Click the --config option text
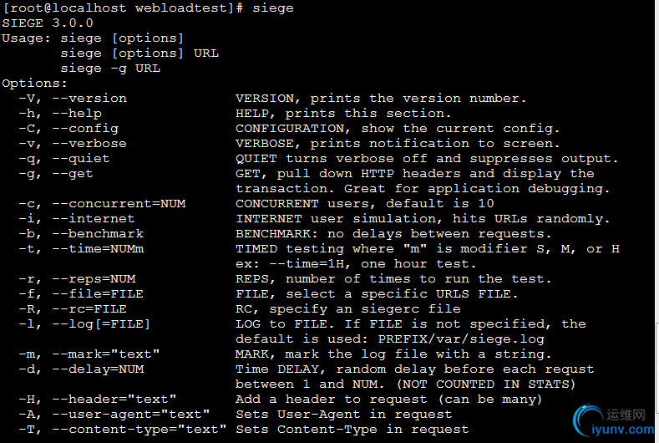The height and width of the screenshot is (443, 659). 85,129
